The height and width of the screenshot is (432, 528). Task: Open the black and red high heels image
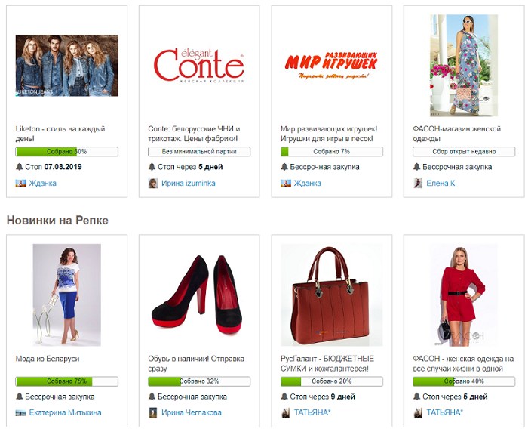pyautogui.click(x=198, y=295)
